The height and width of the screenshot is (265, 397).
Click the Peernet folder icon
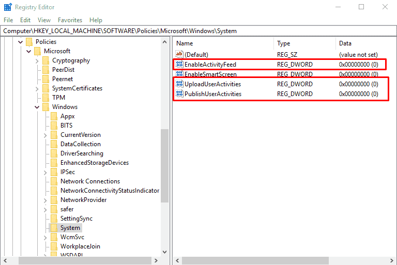pyautogui.click(x=46, y=79)
